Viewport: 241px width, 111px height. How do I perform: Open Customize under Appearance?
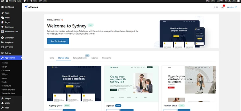point(6,70)
